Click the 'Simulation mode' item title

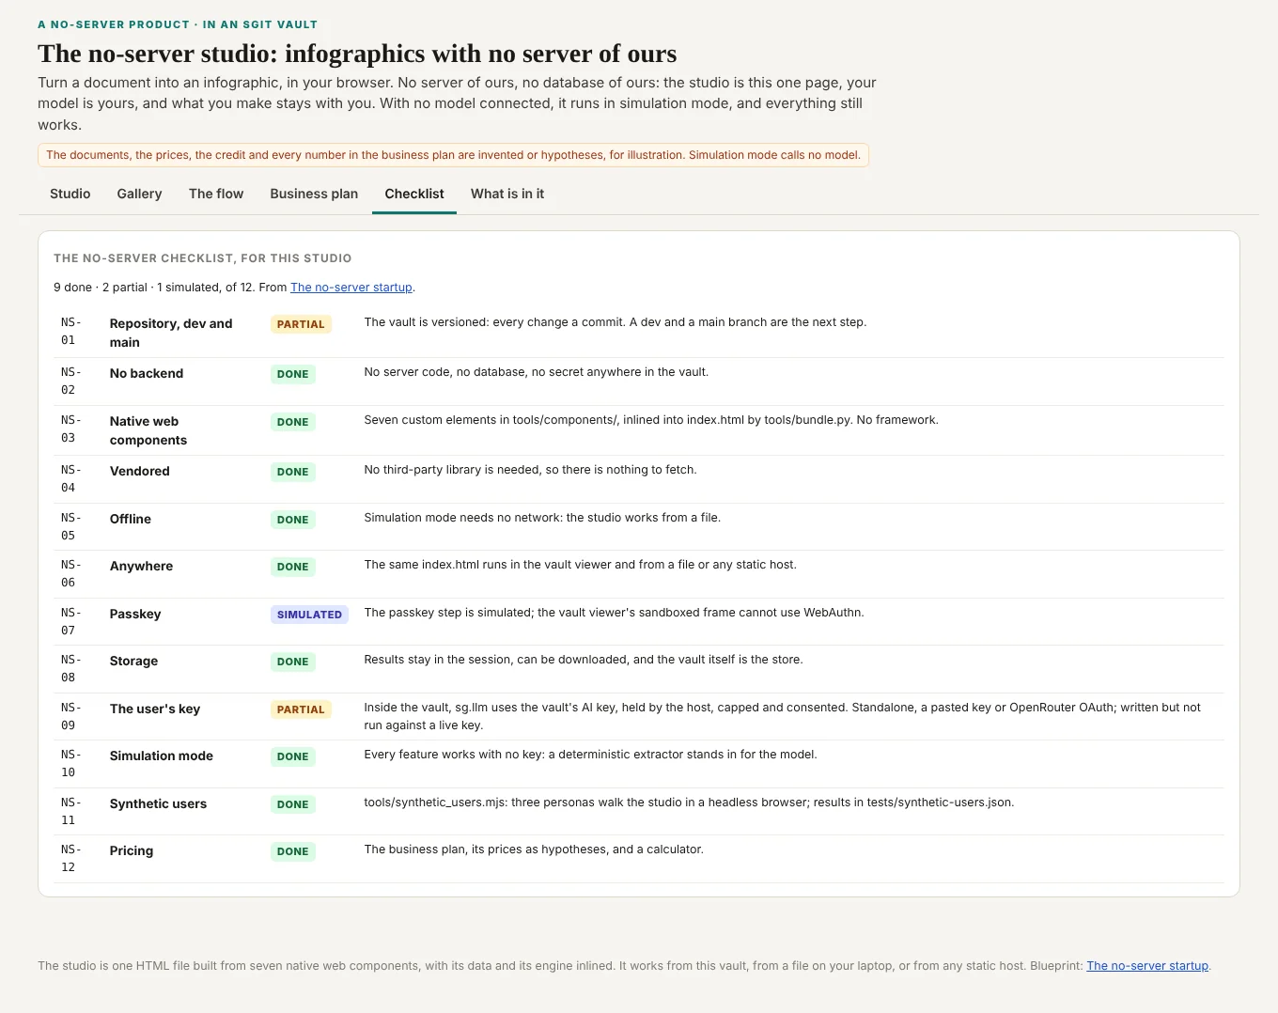click(162, 756)
